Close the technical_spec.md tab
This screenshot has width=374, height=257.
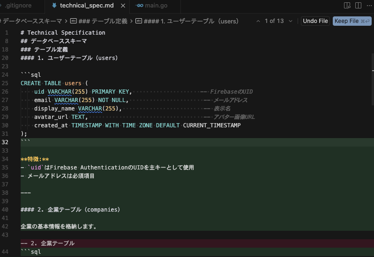point(123,6)
